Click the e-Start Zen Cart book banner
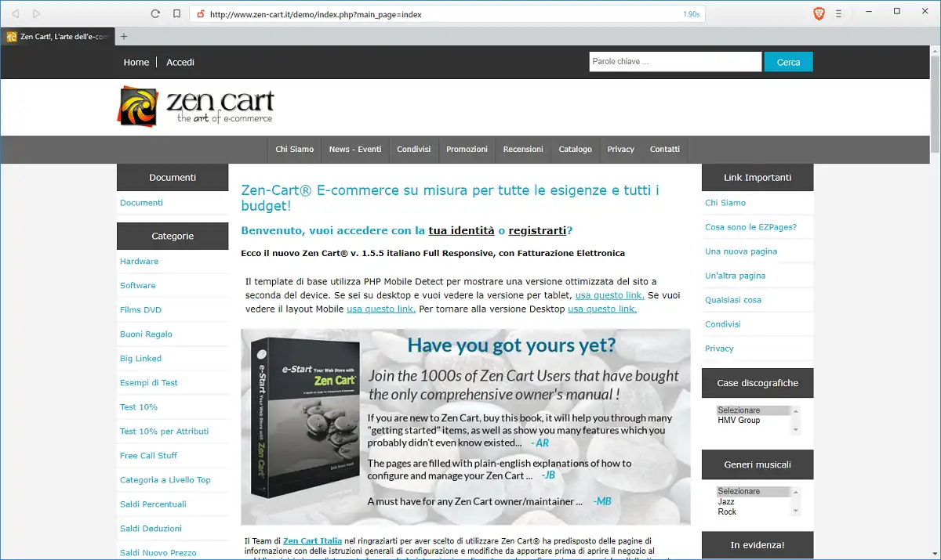The image size is (941, 560). click(x=466, y=427)
